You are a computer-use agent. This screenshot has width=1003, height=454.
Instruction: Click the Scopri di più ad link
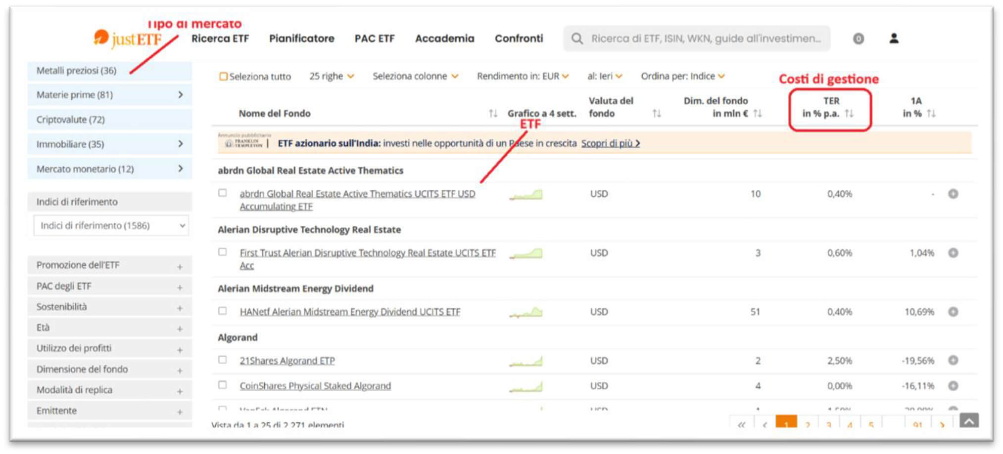pyautogui.click(x=610, y=143)
